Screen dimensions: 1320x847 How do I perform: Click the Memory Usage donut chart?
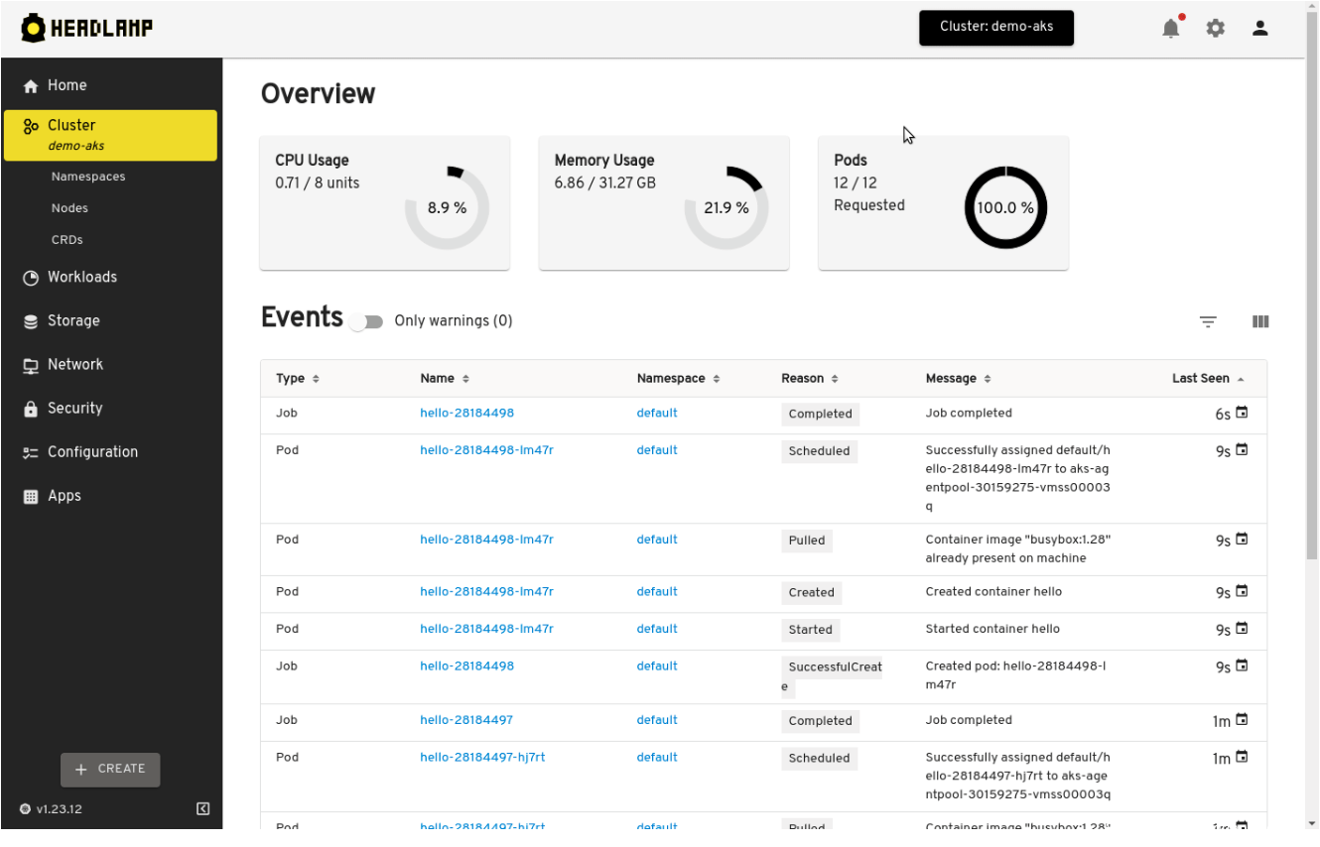click(x=726, y=208)
